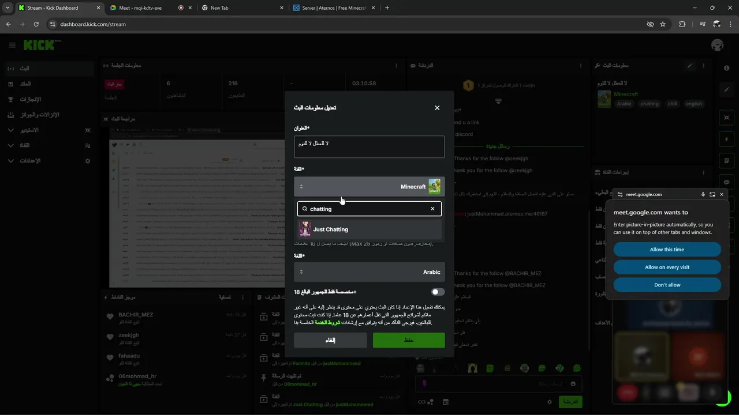The image size is (739, 415).
Task: Open the Stream item in sidebar
Action: (49, 69)
